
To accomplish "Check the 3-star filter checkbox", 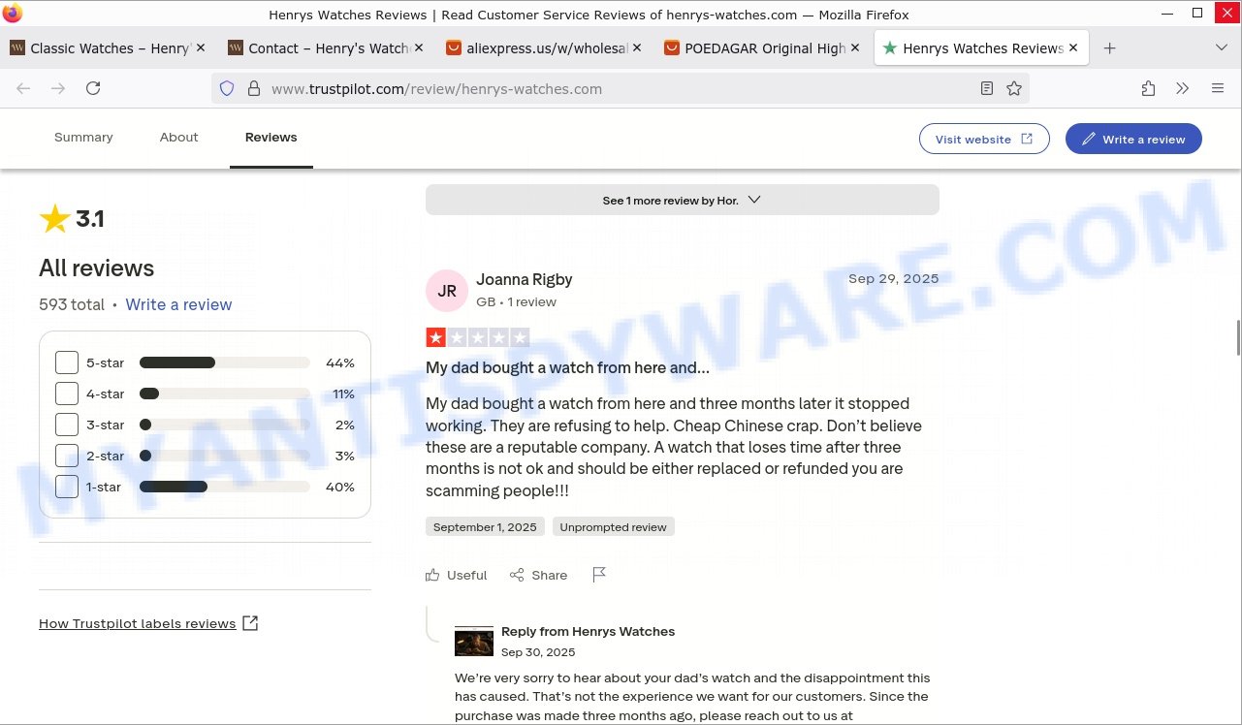I will [x=67, y=425].
